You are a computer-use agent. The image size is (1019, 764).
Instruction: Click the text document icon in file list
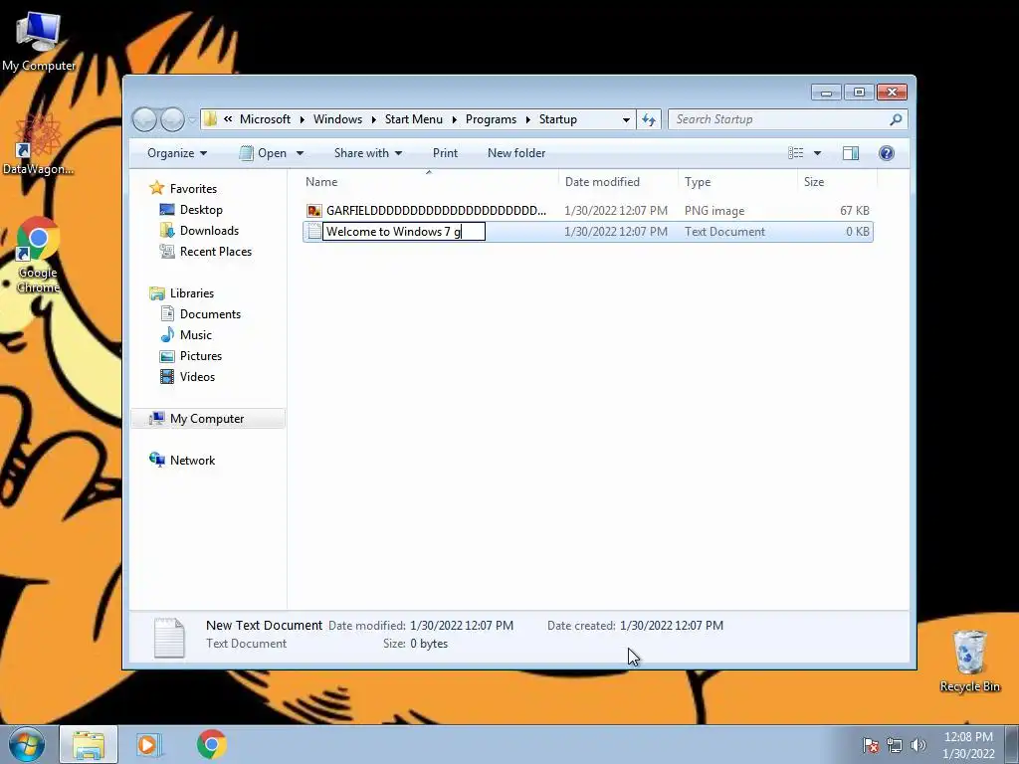(x=313, y=231)
